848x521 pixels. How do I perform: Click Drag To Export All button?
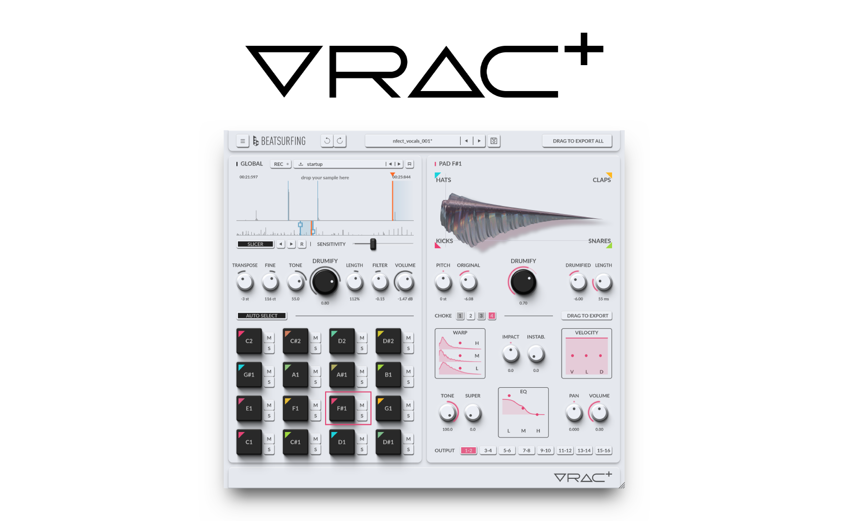pos(578,141)
